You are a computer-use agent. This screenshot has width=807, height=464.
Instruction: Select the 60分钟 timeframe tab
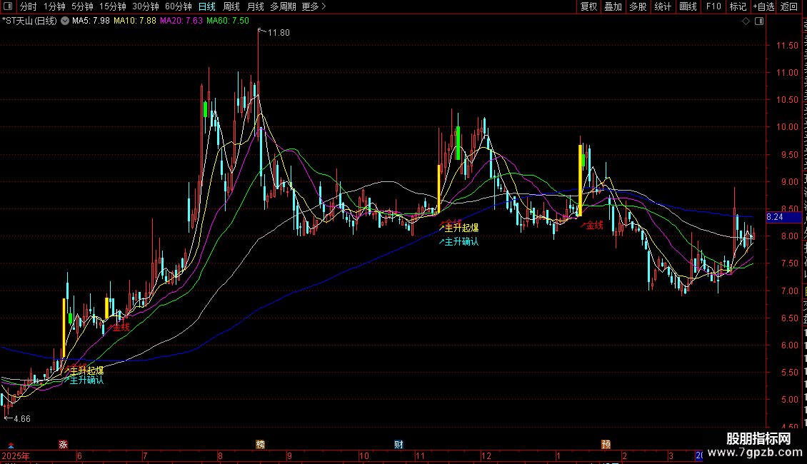178,6
